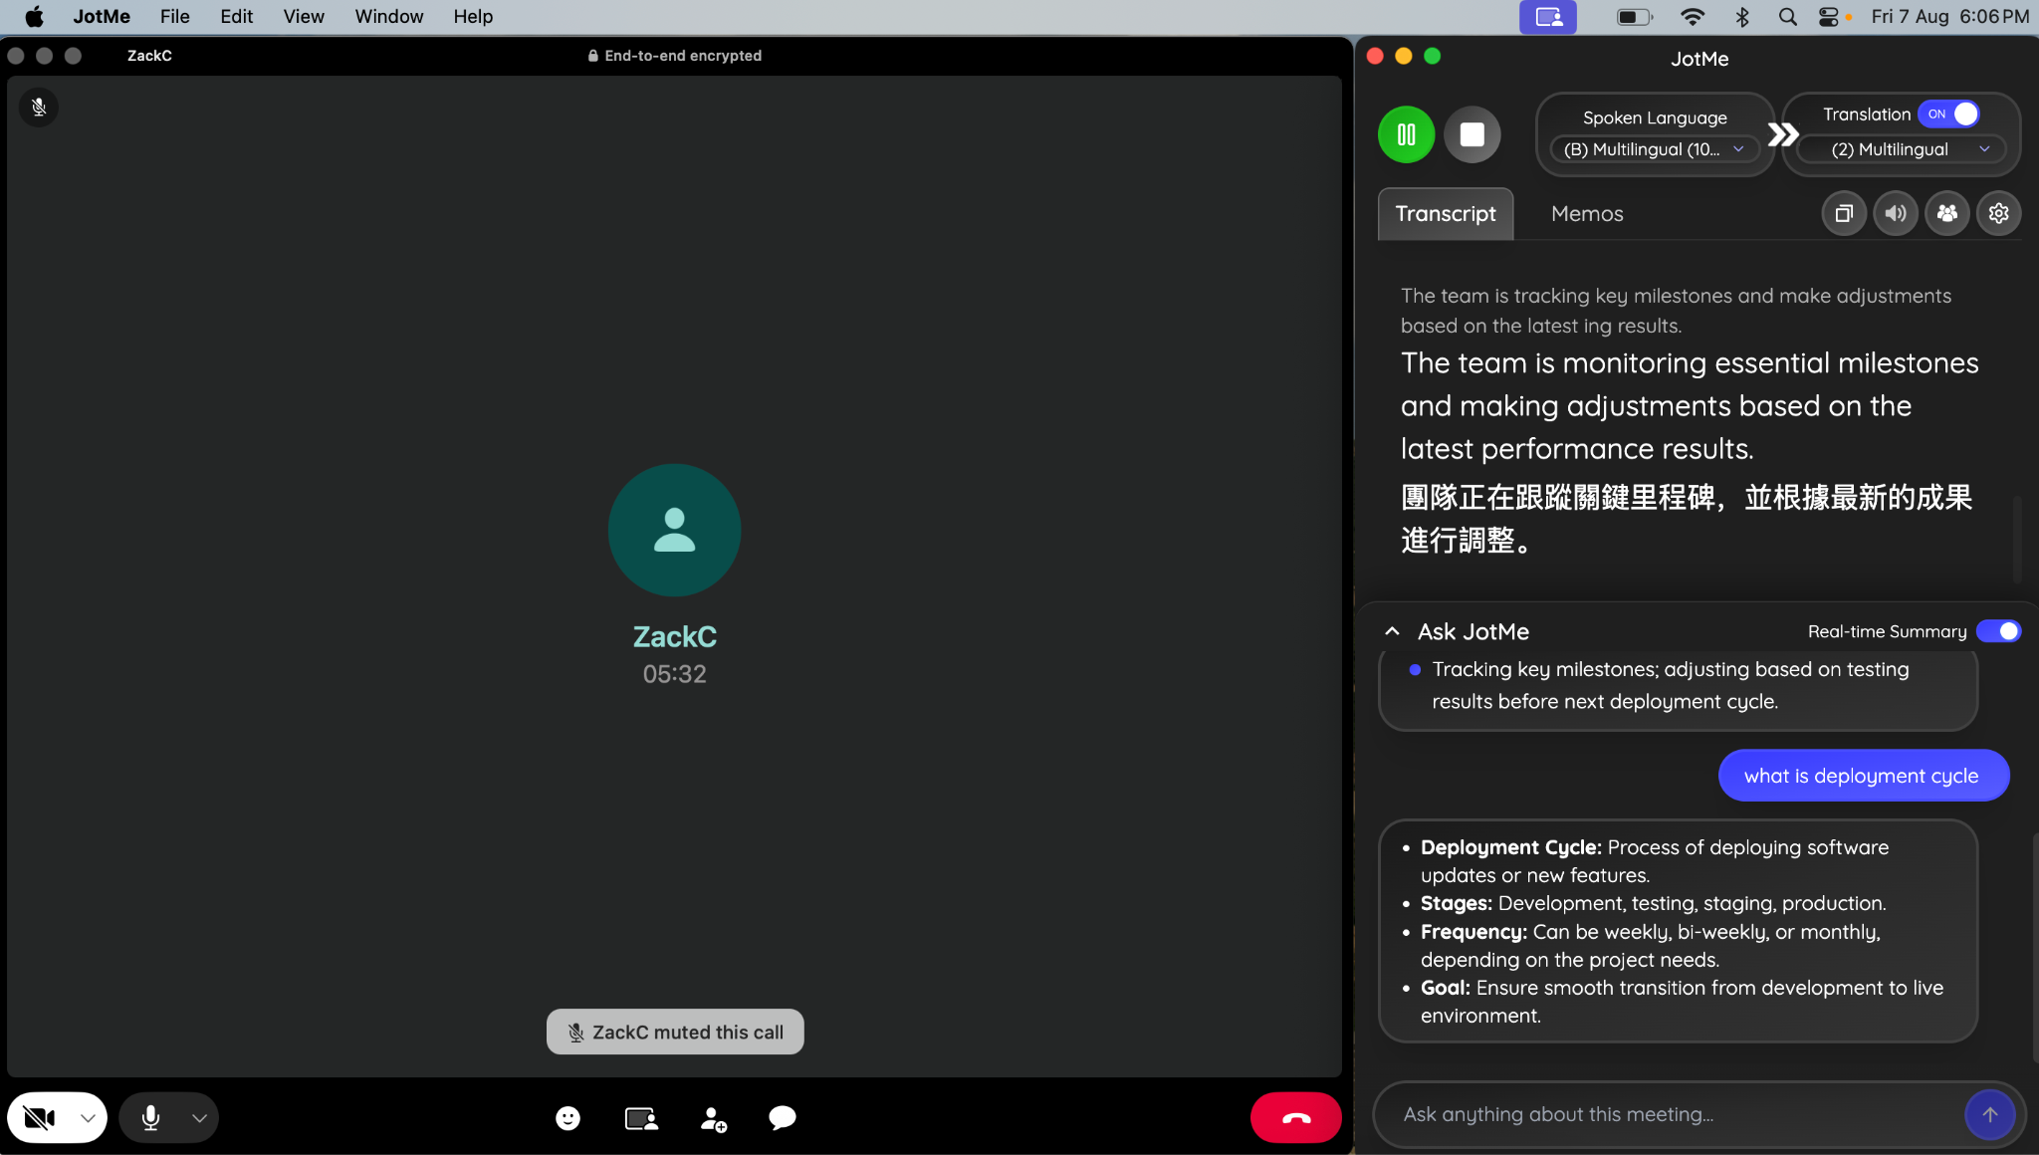The height and width of the screenshot is (1155, 2039).
Task: Click the transcript panel scrollbar
Action: point(2017,539)
